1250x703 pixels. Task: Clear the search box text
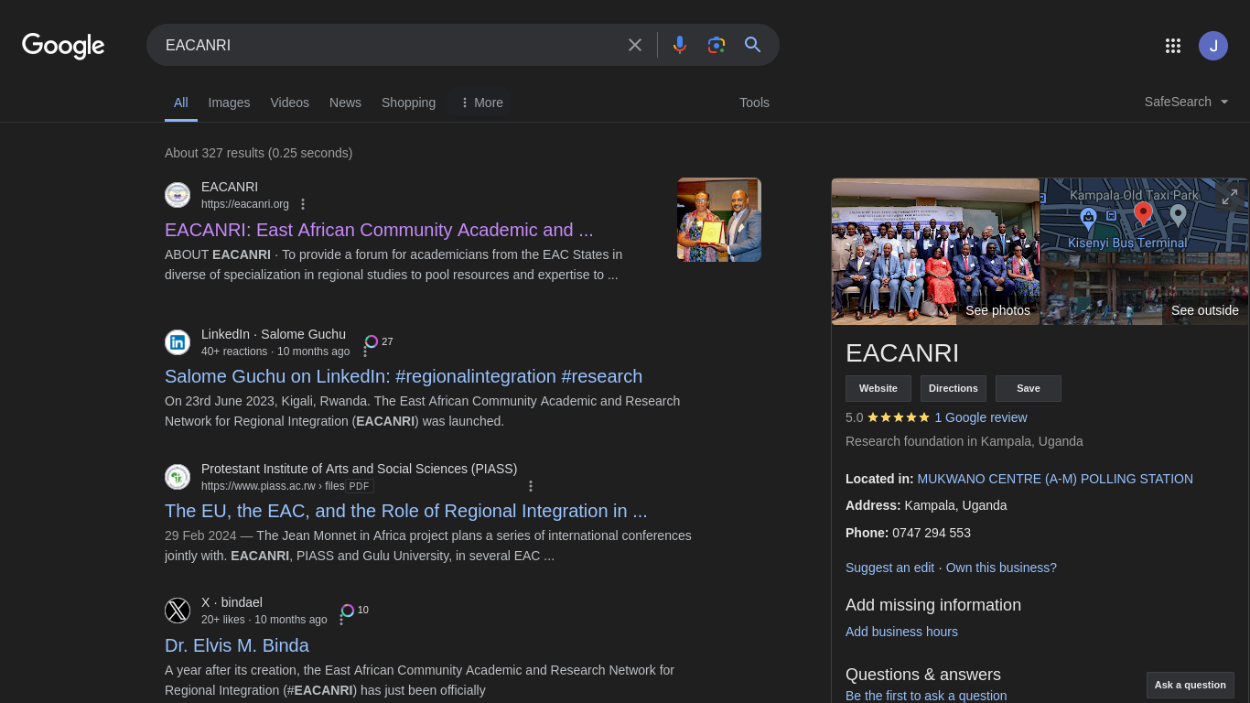point(635,45)
